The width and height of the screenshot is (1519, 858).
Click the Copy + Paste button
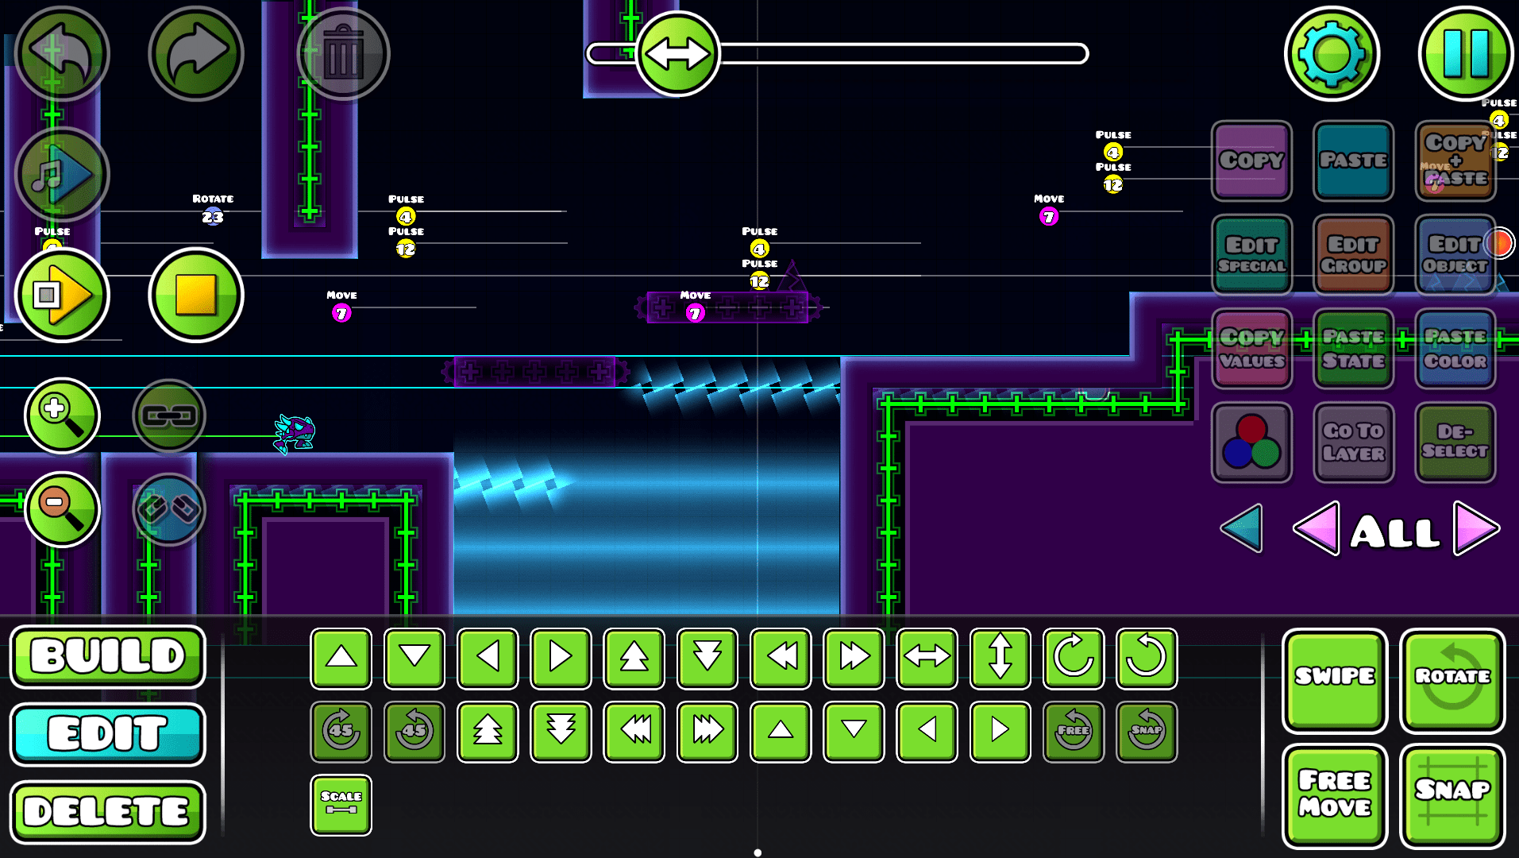click(x=1455, y=160)
